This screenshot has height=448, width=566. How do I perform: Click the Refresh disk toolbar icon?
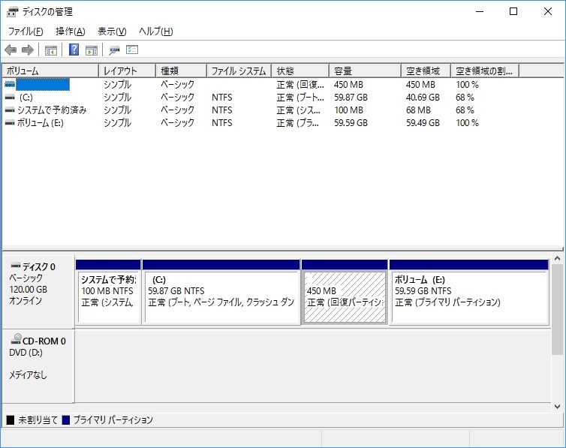114,50
